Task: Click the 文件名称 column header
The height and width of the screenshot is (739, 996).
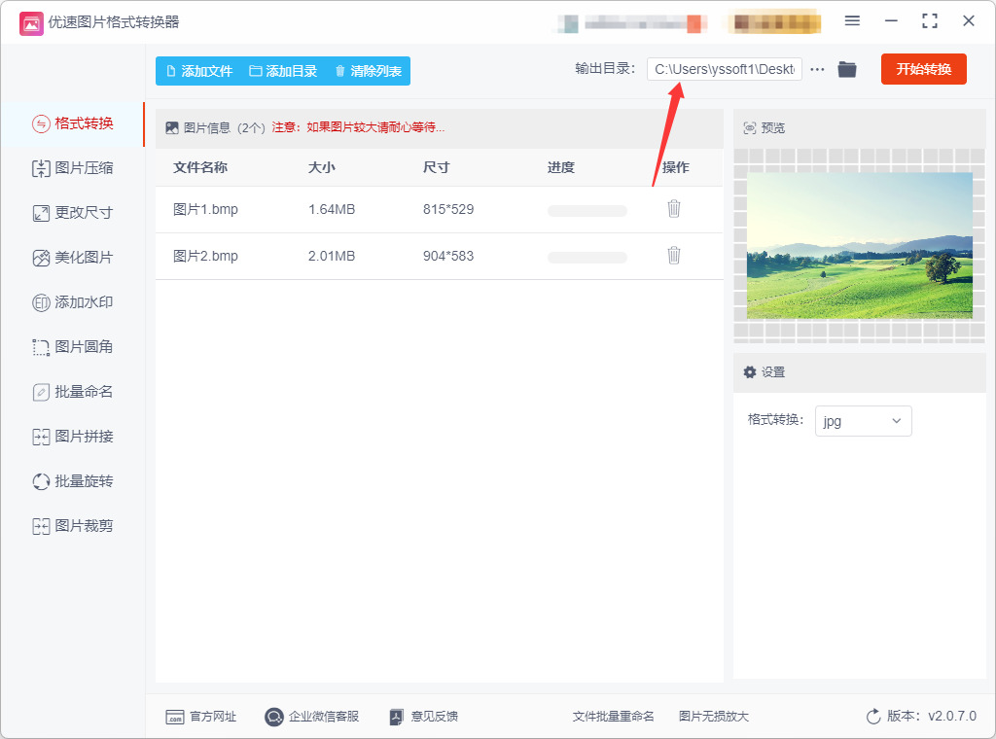Action: (x=200, y=167)
